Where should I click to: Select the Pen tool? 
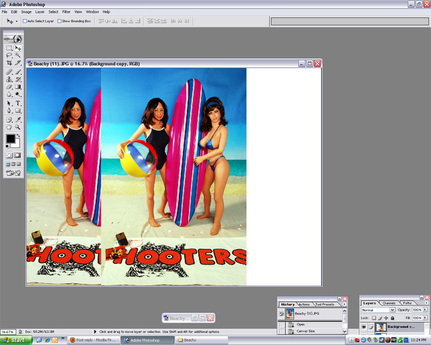click(x=9, y=111)
